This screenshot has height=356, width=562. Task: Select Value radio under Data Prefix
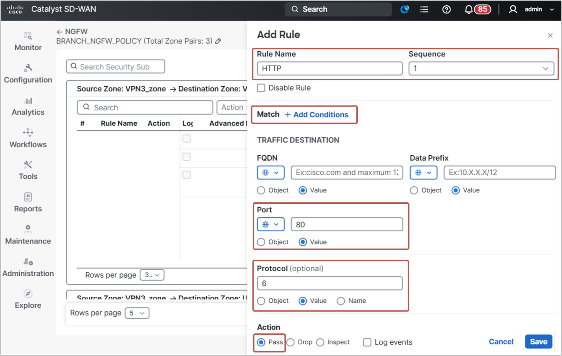(456, 190)
